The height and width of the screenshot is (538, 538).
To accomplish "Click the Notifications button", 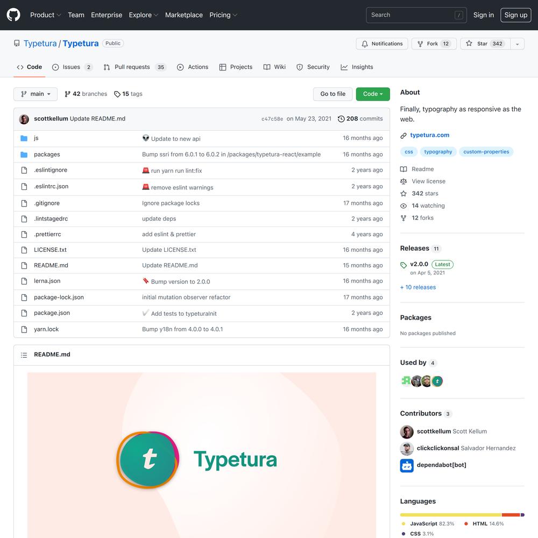I will (x=382, y=44).
